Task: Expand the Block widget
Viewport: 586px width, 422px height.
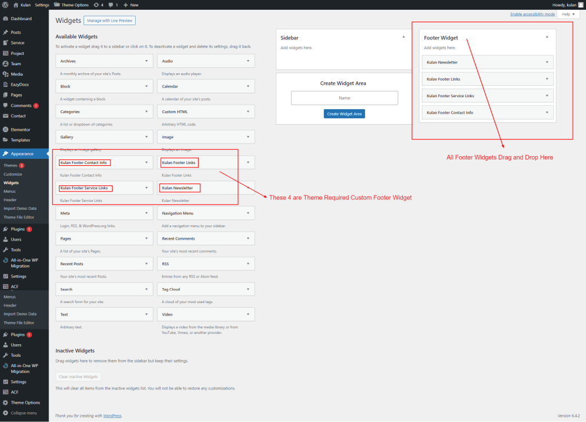Action: (x=146, y=86)
